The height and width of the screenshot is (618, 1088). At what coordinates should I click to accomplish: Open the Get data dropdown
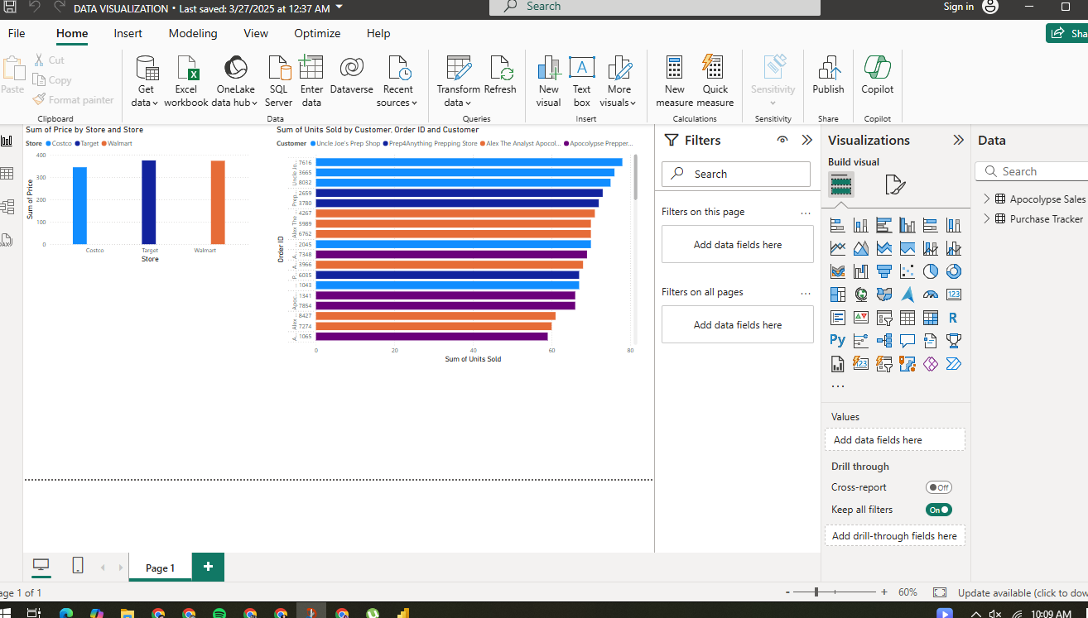point(146,81)
